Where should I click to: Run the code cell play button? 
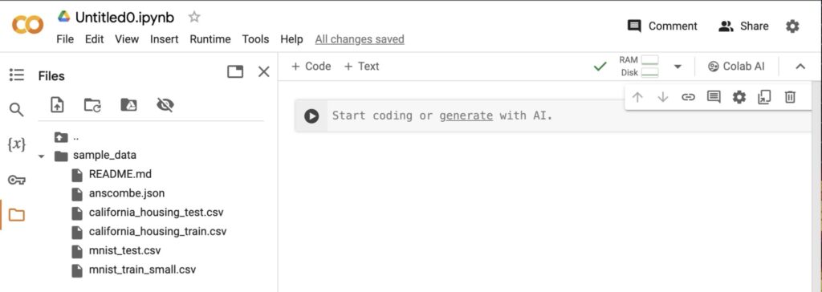coord(311,116)
